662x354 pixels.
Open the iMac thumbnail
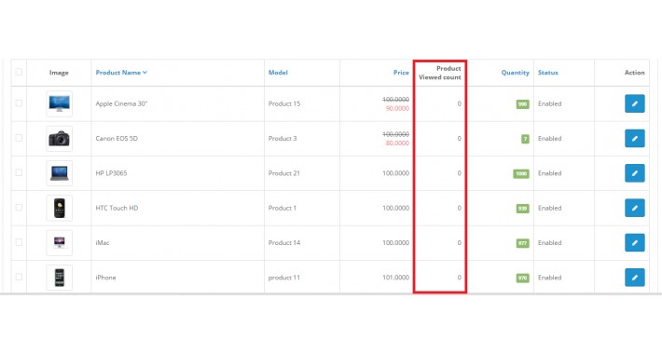point(59,242)
